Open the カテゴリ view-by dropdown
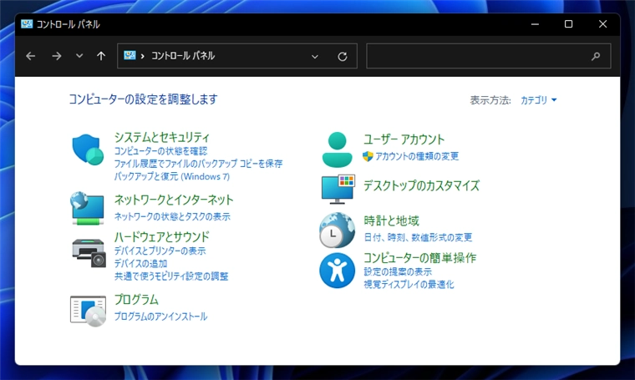Viewport: 635px width, 380px height. click(x=538, y=100)
